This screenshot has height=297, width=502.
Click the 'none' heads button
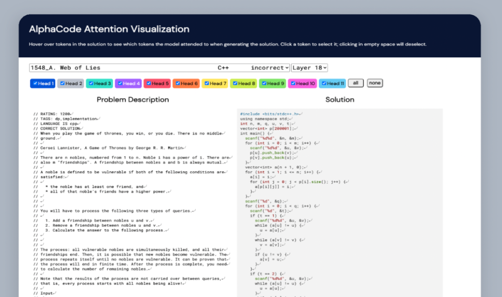point(374,83)
